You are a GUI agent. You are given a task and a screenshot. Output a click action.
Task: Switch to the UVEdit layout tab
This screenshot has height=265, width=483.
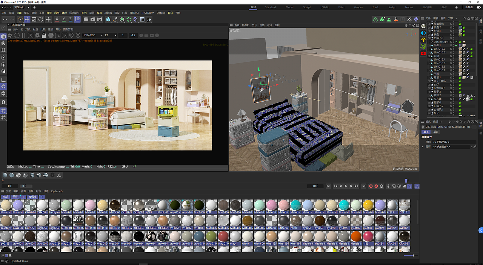[324, 7]
